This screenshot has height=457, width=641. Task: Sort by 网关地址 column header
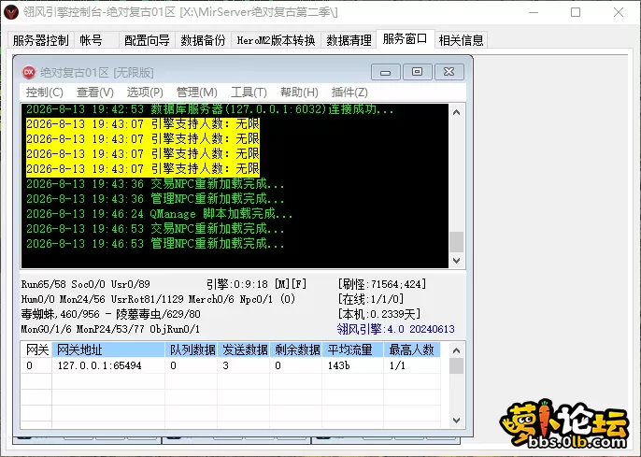pos(108,350)
